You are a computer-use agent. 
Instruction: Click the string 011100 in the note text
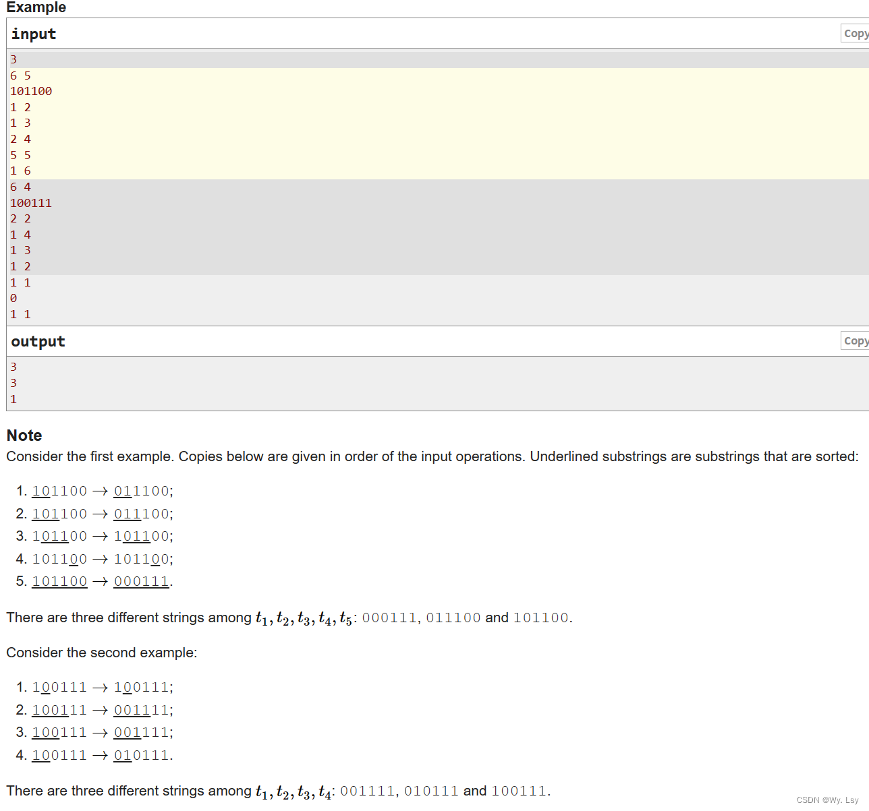pos(454,618)
